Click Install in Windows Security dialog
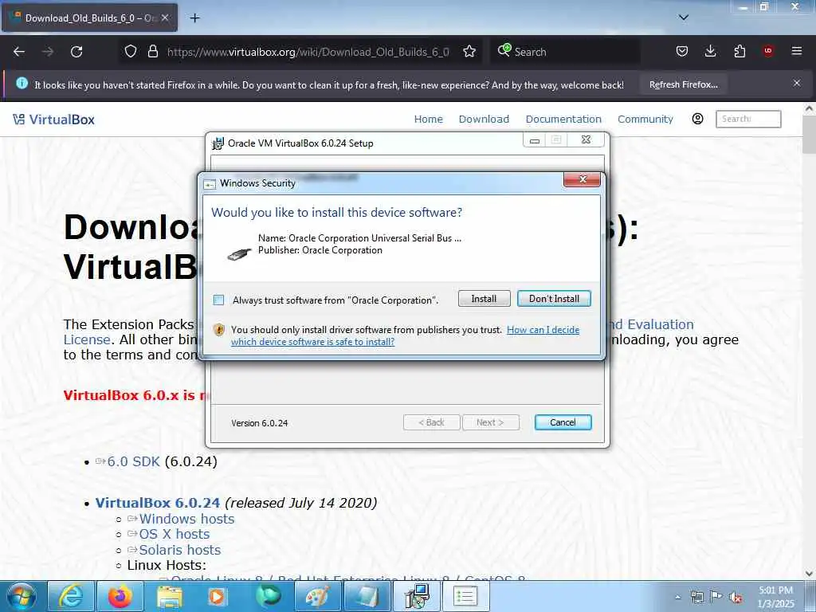 (x=484, y=299)
